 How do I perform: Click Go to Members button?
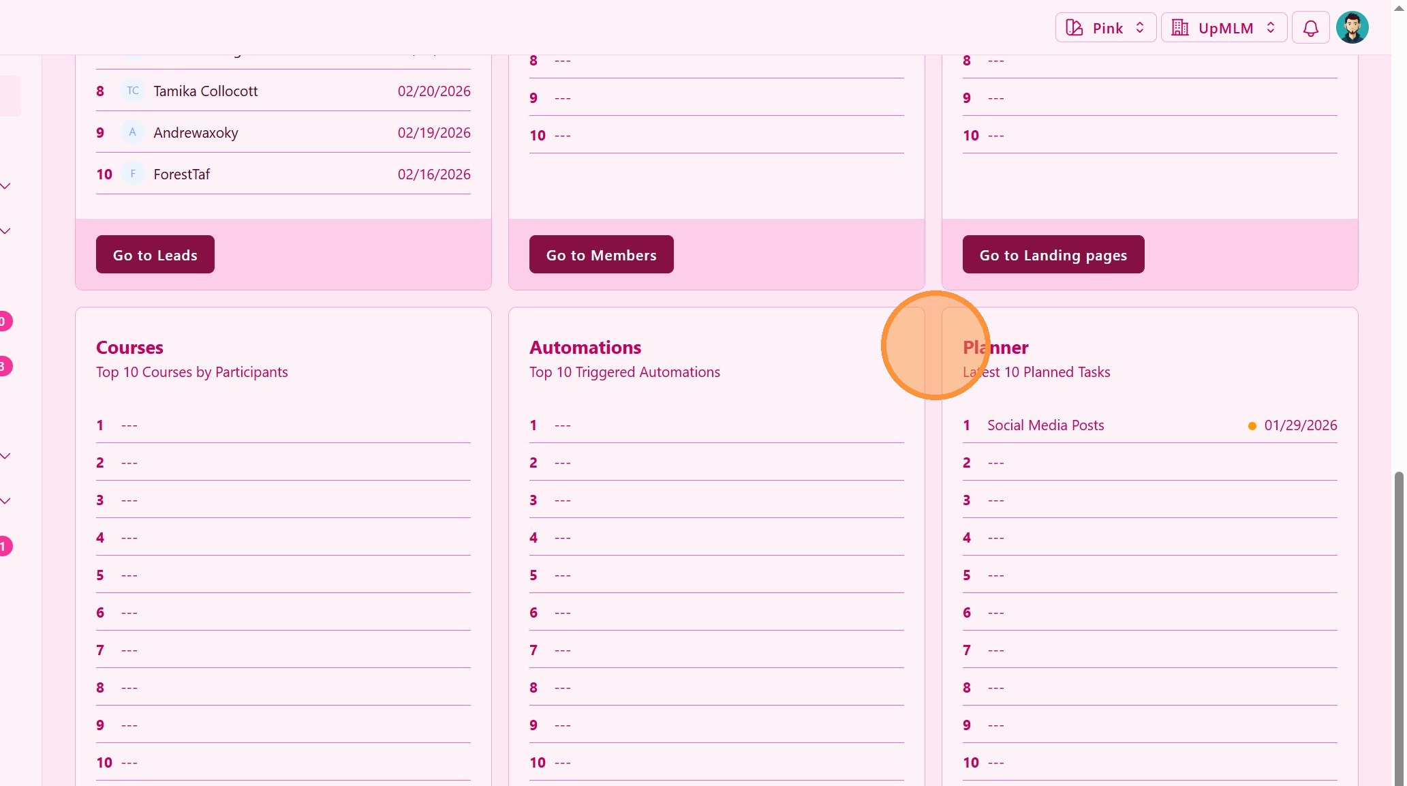coord(601,255)
